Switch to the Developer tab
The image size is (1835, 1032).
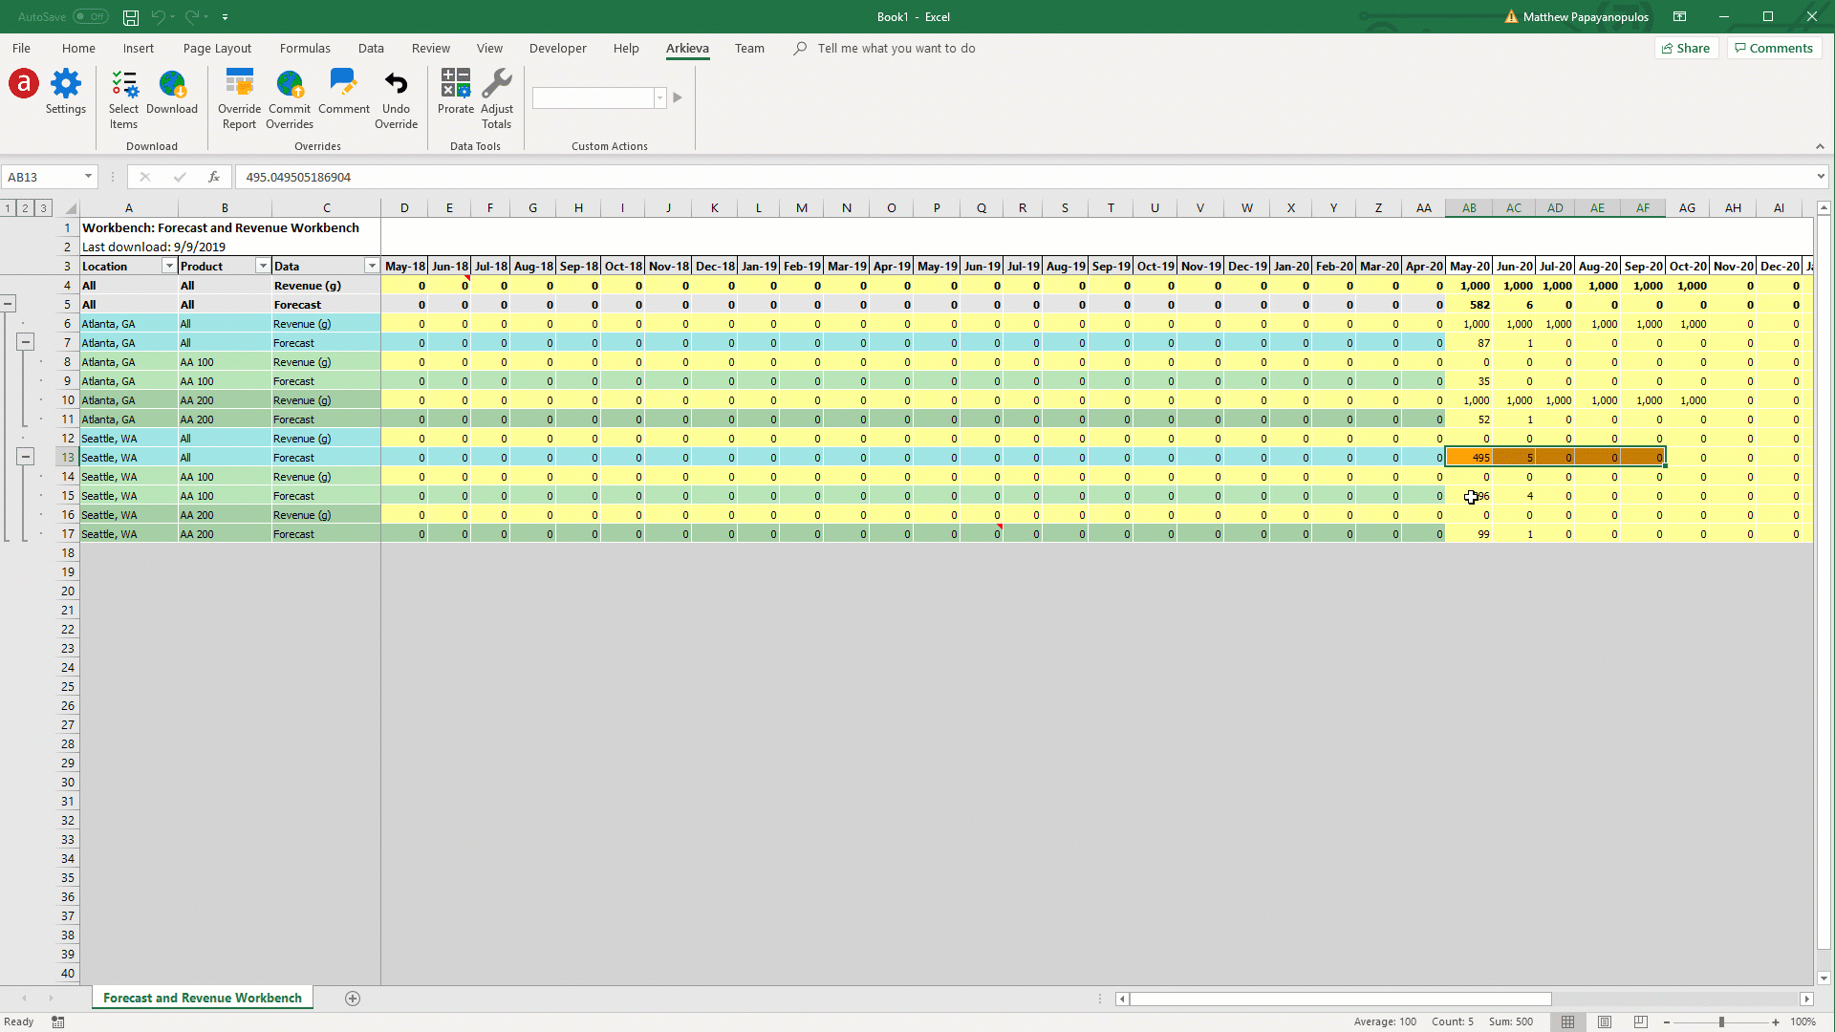click(x=558, y=48)
